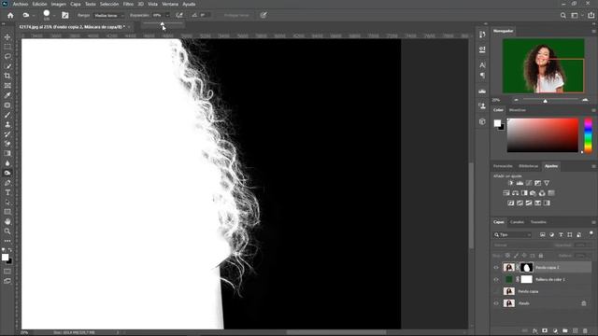Toggle pixel layer filter in Layers panel
This screenshot has height=336, width=598.
(x=542, y=234)
